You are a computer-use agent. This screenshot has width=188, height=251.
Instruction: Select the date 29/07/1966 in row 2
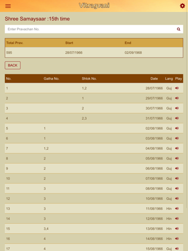[154, 98]
